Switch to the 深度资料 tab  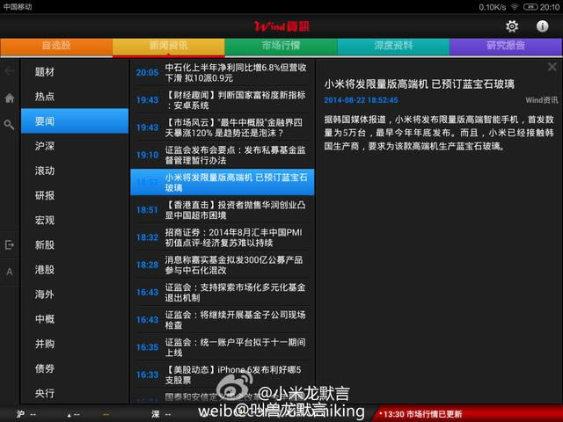click(393, 47)
